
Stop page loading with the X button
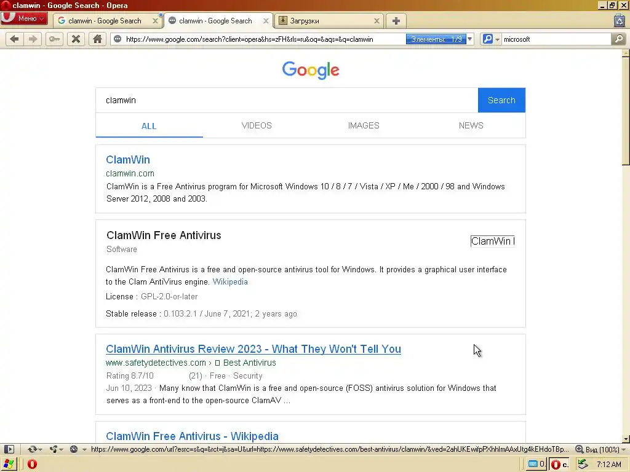coord(76,39)
